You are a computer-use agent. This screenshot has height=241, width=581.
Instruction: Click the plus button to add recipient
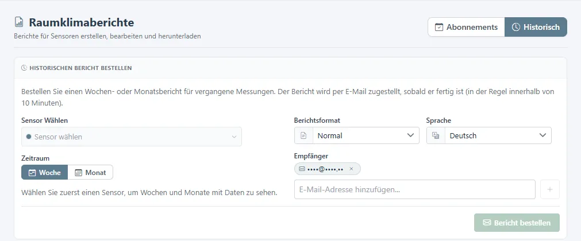click(x=550, y=189)
